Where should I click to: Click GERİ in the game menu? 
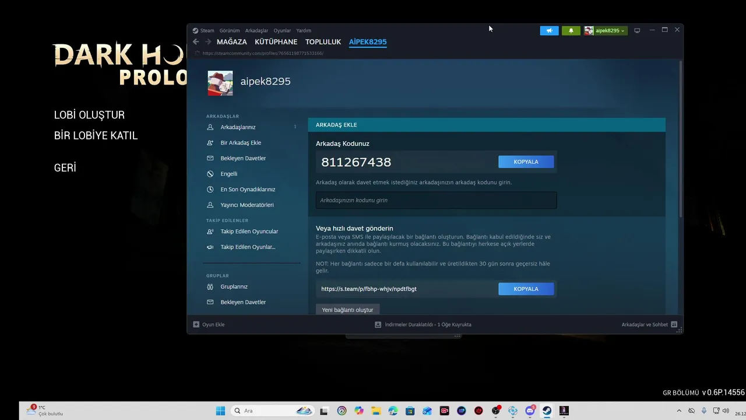[x=65, y=168]
